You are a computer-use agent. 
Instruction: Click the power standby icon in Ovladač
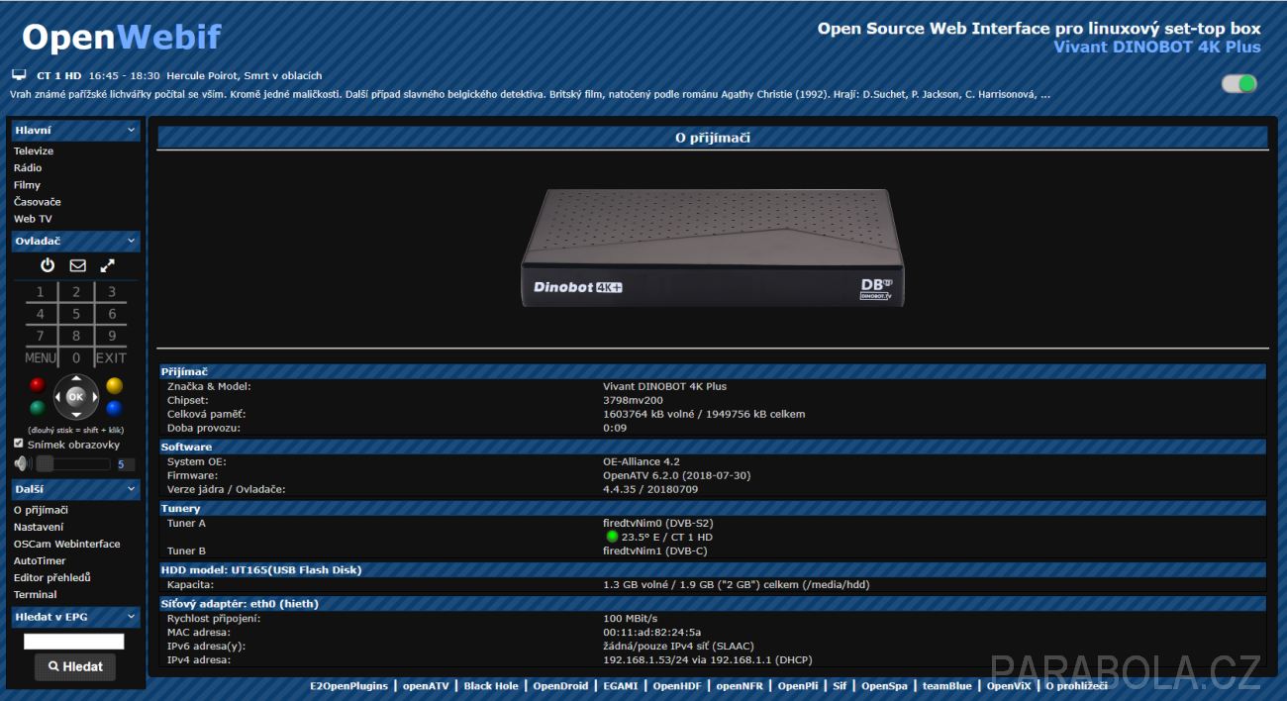48,265
